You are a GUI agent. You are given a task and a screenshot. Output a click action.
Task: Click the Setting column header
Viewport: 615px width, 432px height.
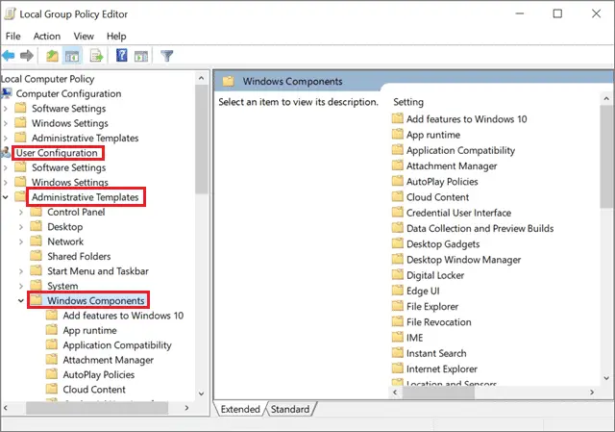[x=408, y=102]
